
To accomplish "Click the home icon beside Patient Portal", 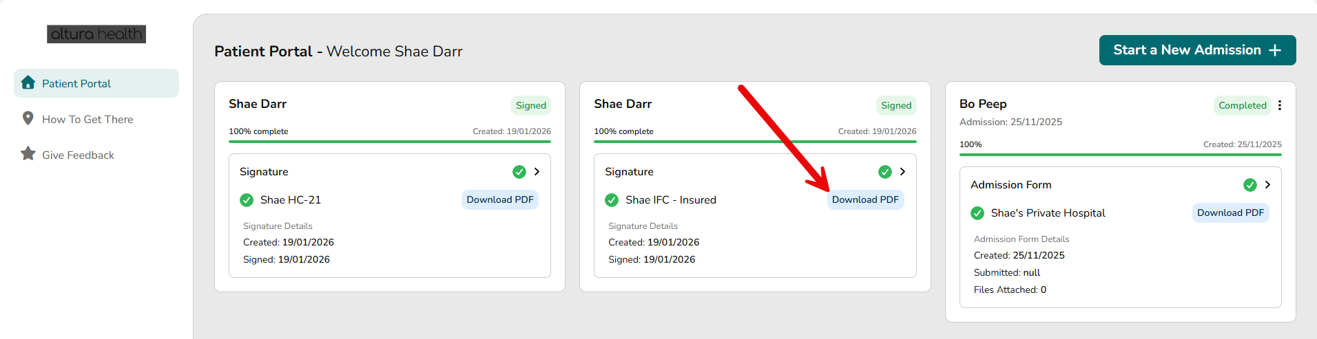I will [x=28, y=83].
